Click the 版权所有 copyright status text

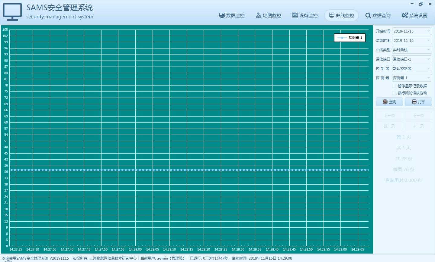pos(105,258)
